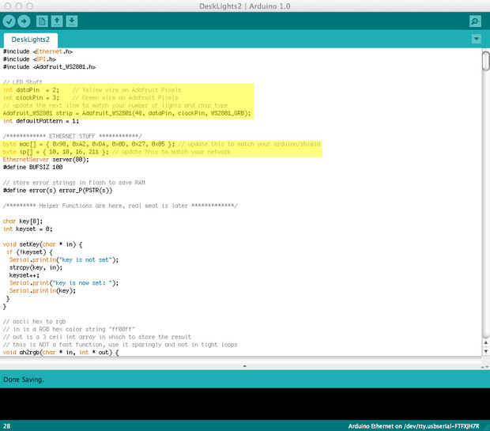Click the 'EthernetServer server(80);' line
This screenshot has width=490, height=431.
pyautogui.click(x=46, y=160)
